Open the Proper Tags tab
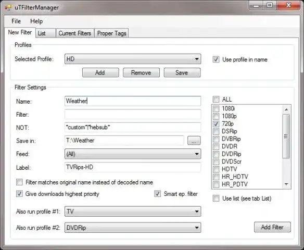The image size is (304, 250). click(x=111, y=33)
